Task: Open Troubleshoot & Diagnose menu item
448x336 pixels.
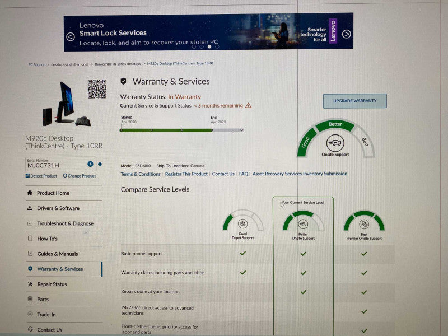Action: tap(64, 223)
